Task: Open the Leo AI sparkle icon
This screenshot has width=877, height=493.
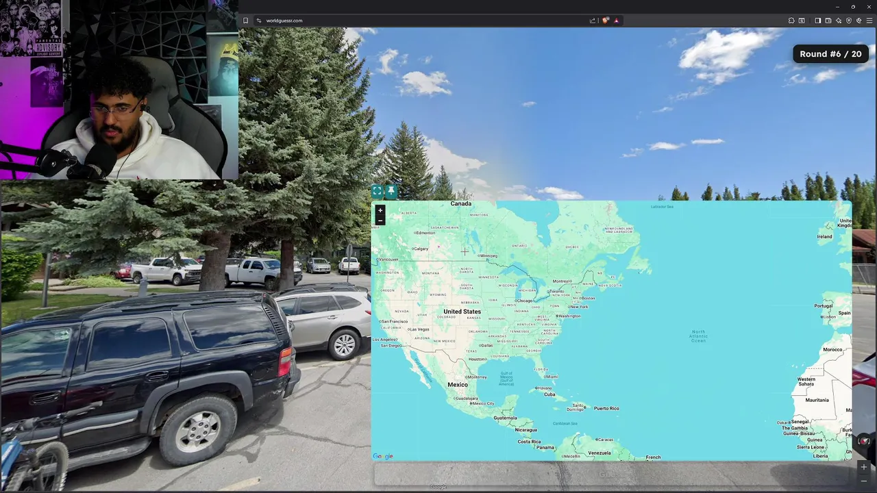Action: (839, 21)
